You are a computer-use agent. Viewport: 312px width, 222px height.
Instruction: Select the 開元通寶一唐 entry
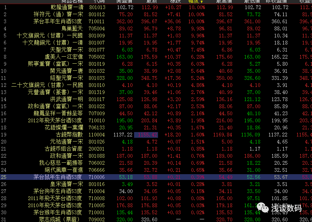coord(67,71)
